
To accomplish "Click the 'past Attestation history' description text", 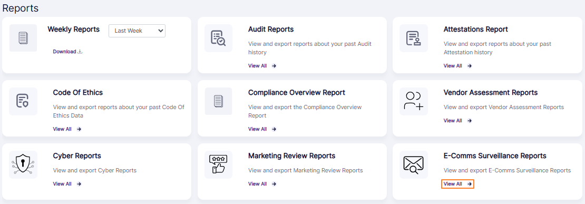I will (x=497, y=48).
